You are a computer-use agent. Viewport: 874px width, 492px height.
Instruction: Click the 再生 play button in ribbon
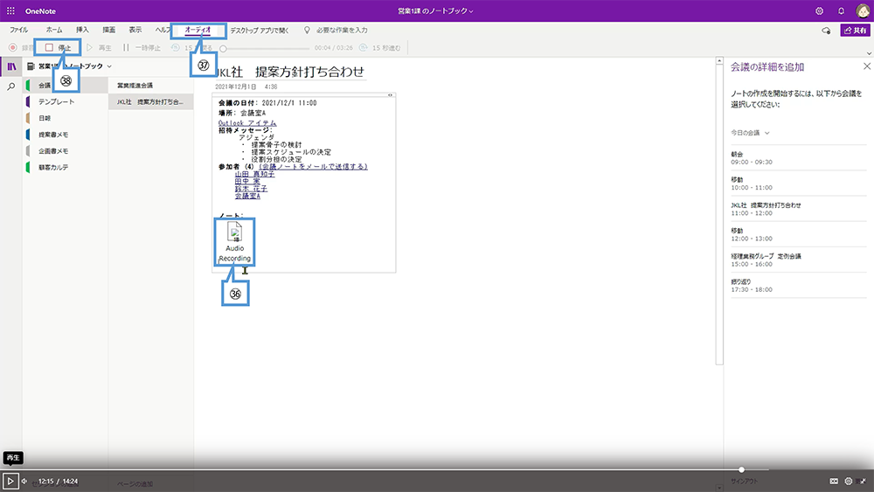point(100,48)
